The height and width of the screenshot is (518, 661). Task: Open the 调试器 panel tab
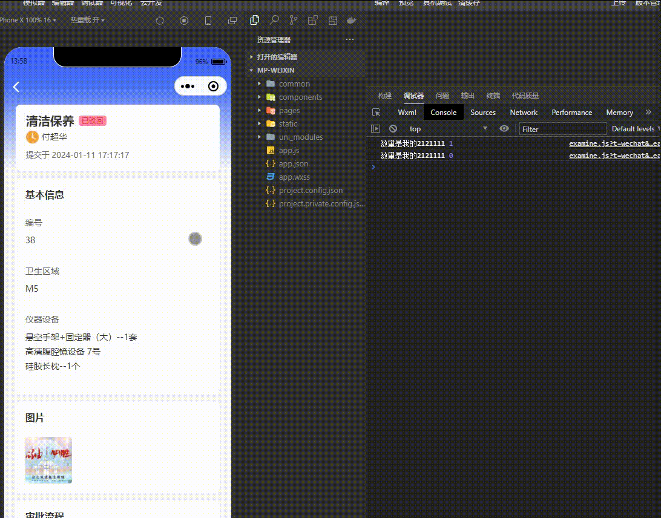point(413,96)
